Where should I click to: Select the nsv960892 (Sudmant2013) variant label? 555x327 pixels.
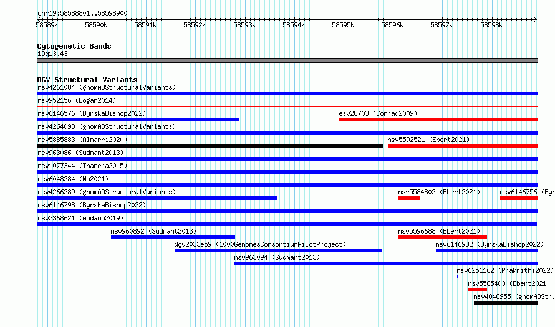[x=153, y=231]
